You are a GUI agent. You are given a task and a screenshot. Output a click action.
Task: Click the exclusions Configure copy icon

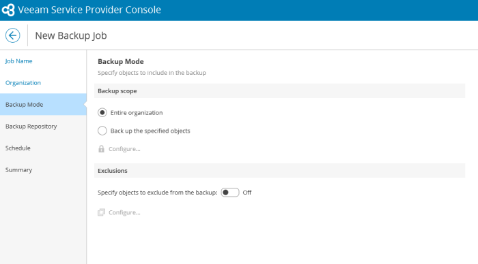(101, 212)
